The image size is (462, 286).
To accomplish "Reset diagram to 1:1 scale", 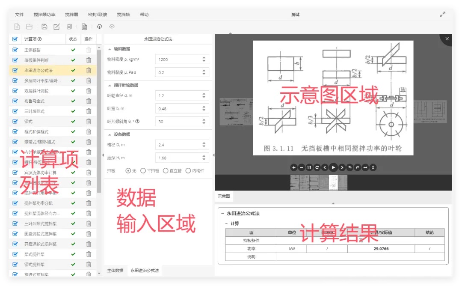I will click(309, 167).
